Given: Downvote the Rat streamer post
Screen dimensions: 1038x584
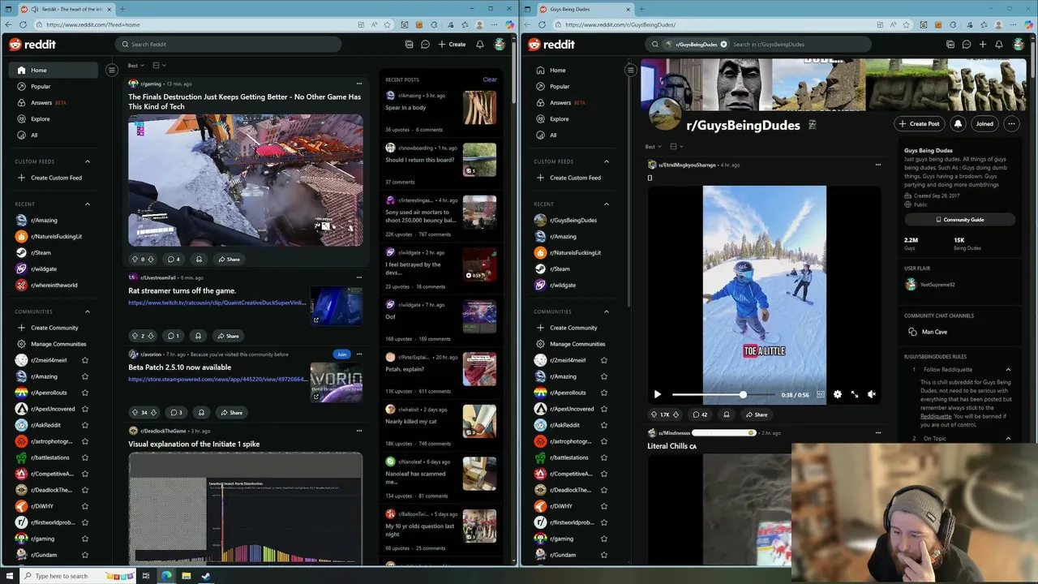Looking at the screenshot, I should [x=151, y=336].
